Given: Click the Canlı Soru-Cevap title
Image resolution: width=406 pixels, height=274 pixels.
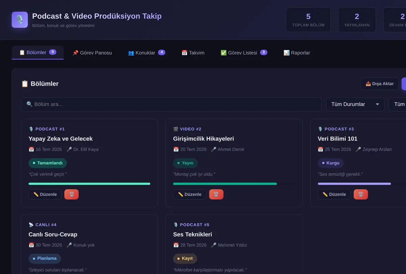Looking at the screenshot, I should [53, 234].
